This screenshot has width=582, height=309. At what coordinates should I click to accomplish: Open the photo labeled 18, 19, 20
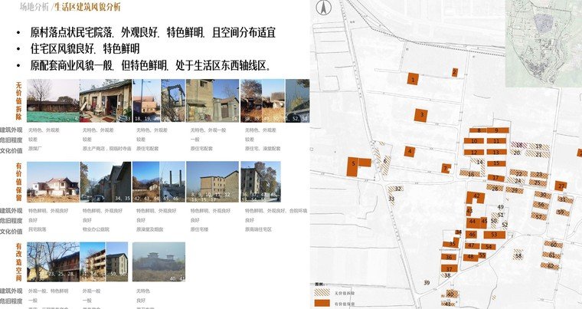click(147, 100)
